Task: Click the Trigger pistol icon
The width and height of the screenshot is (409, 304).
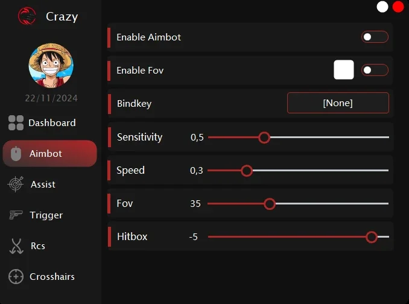Action: click(16, 215)
